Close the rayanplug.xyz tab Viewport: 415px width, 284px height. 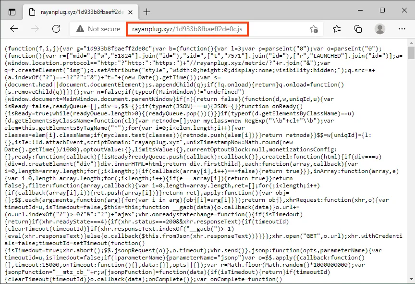tap(130, 12)
